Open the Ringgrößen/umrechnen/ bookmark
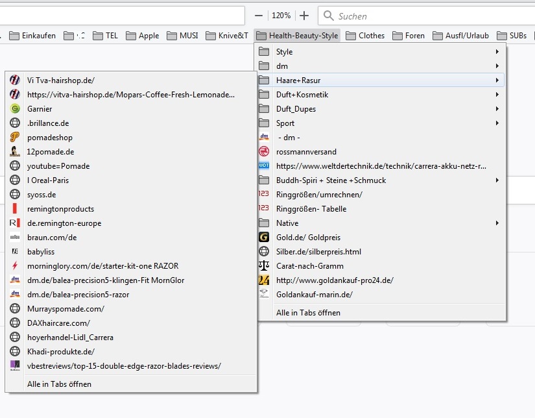The width and height of the screenshot is (535, 418). [x=380, y=195]
